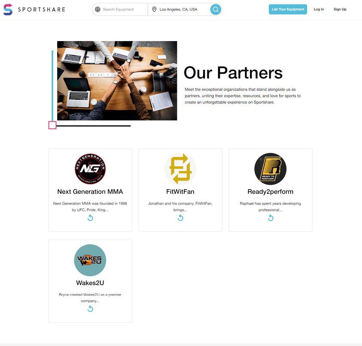Click the SPORTSHARE wordmark text
The height and width of the screenshot is (346, 362).
click(x=42, y=9)
